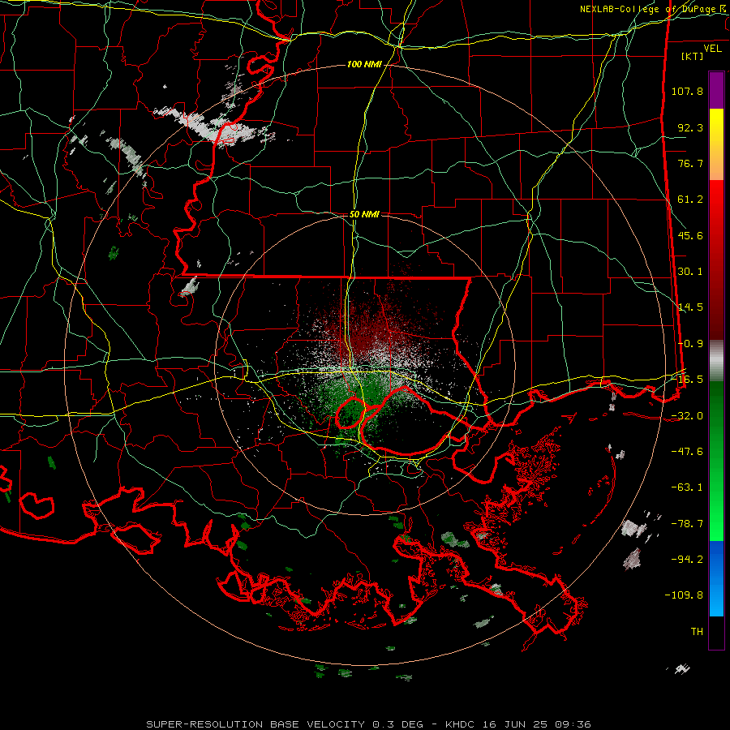The height and width of the screenshot is (730, 730).
Task: Click the bright green segment of color bar
Action: point(716,461)
